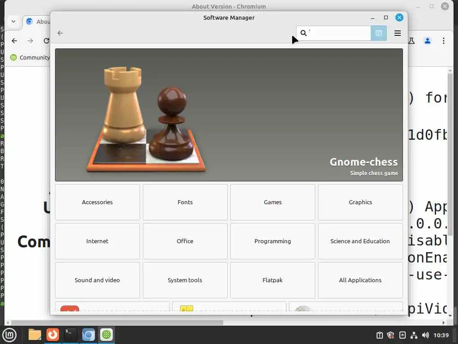Open Chromium experiments flask icon
This screenshot has width=458, height=344.
coord(411,41)
